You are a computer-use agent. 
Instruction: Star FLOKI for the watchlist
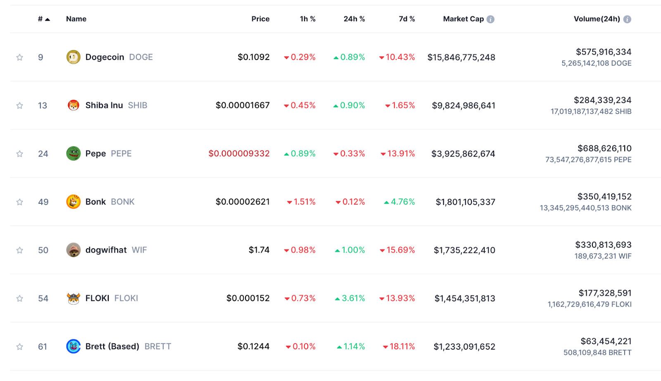19,298
